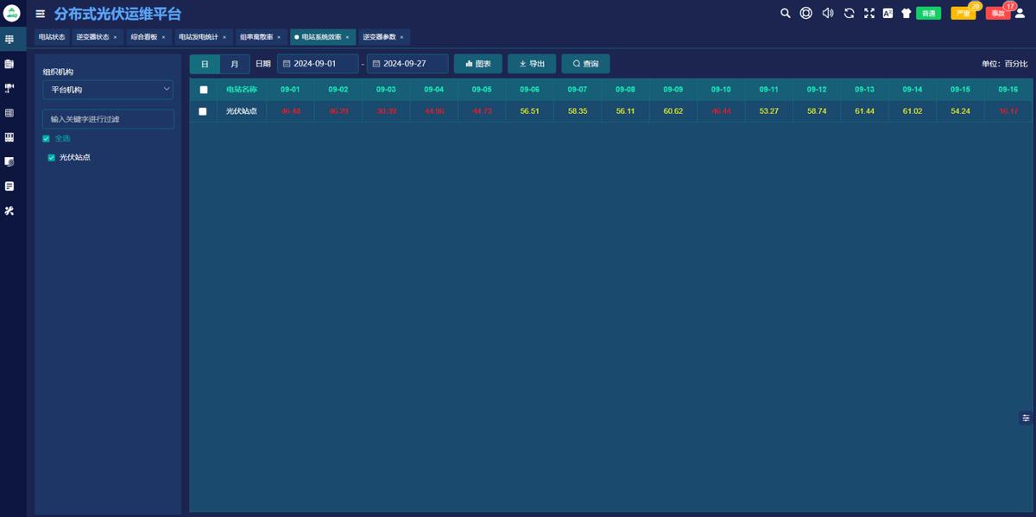The height and width of the screenshot is (517, 1036).
Task: Check the table header select-all checkbox
Action: pyautogui.click(x=204, y=90)
